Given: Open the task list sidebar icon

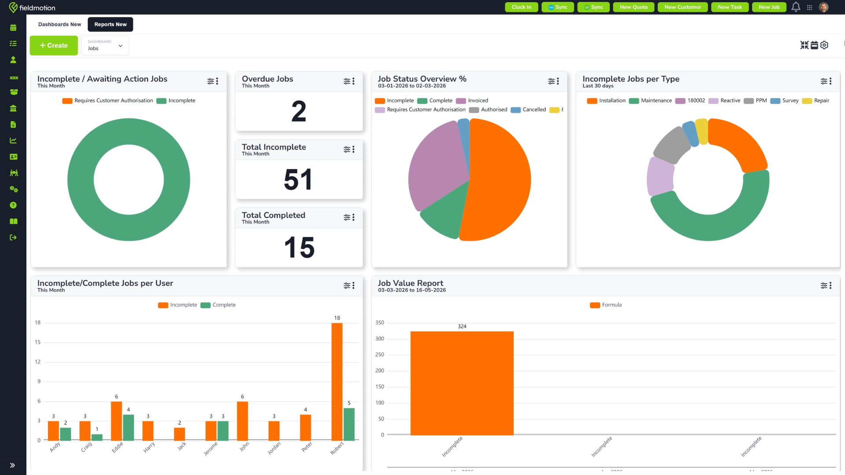Looking at the screenshot, I should point(13,44).
